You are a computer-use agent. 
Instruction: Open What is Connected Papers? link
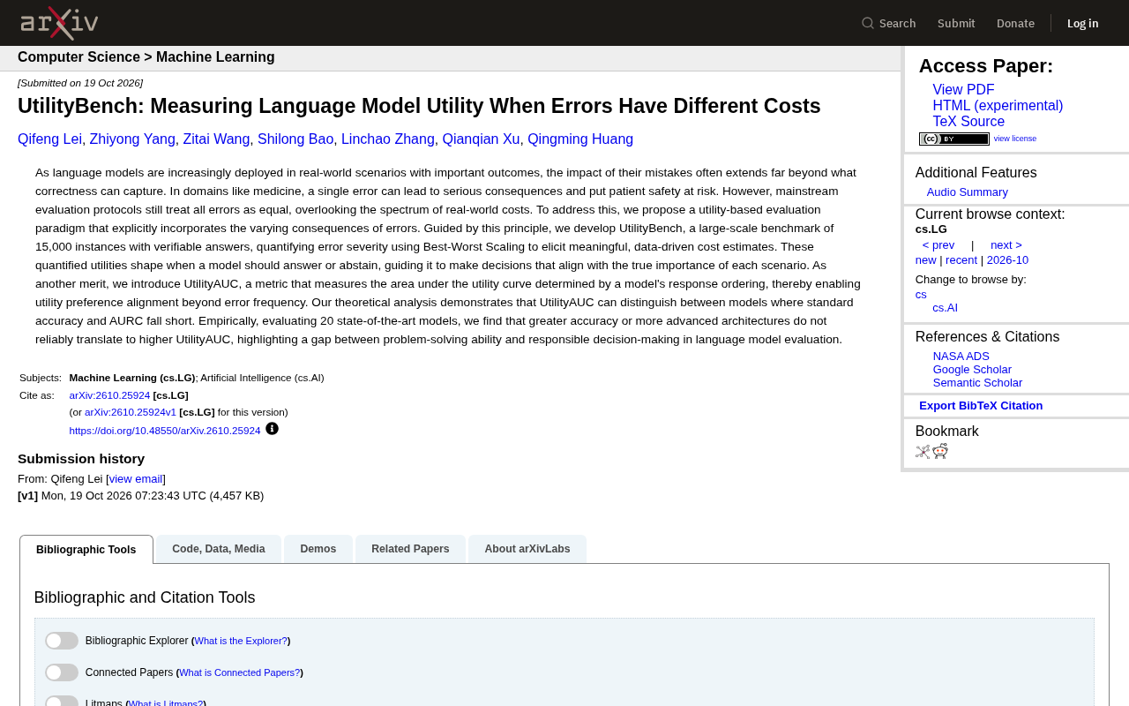coord(240,672)
